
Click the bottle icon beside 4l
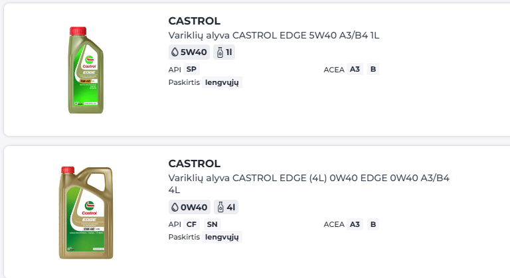(x=221, y=208)
